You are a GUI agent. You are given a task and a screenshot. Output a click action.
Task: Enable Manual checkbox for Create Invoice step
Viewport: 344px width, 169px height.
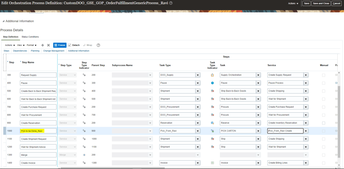(x=324, y=163)
